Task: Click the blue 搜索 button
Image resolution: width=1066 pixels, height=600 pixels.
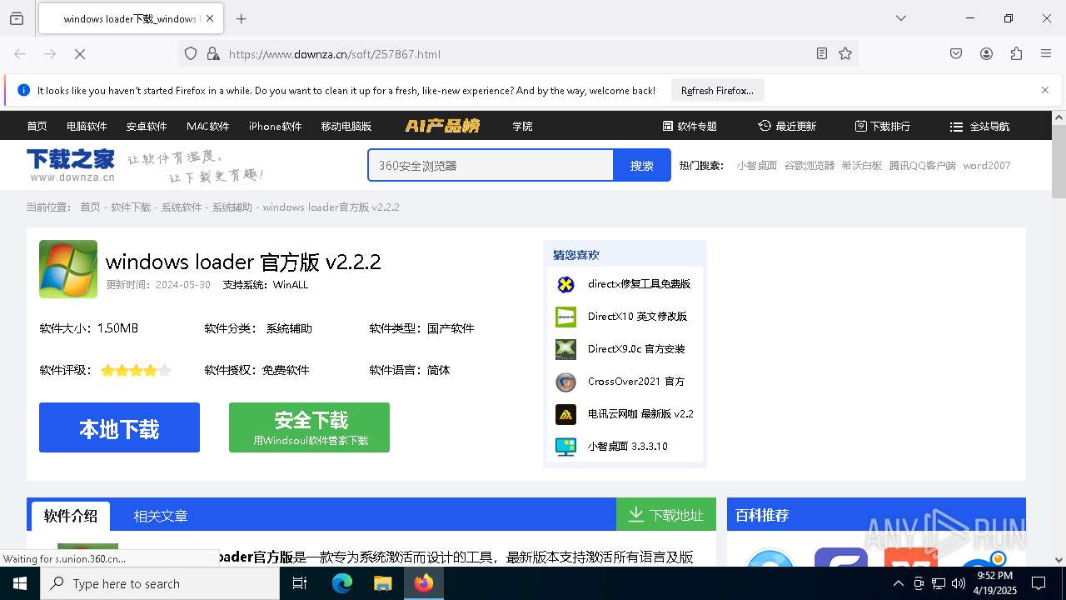Action: click(641, 165)
